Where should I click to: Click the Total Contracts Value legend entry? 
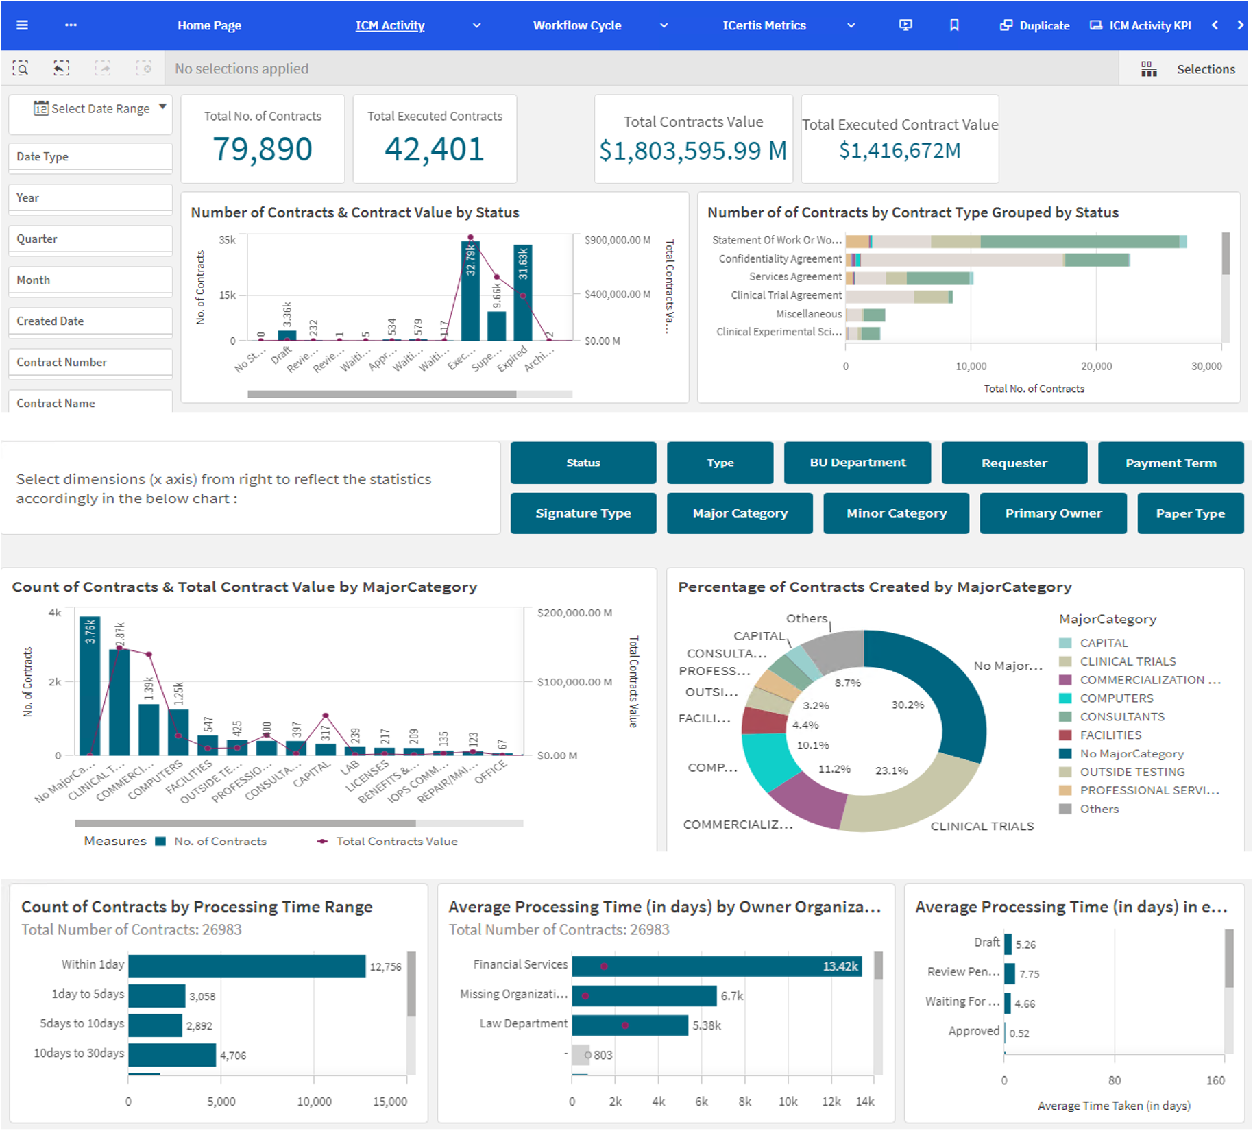[388, 841]
